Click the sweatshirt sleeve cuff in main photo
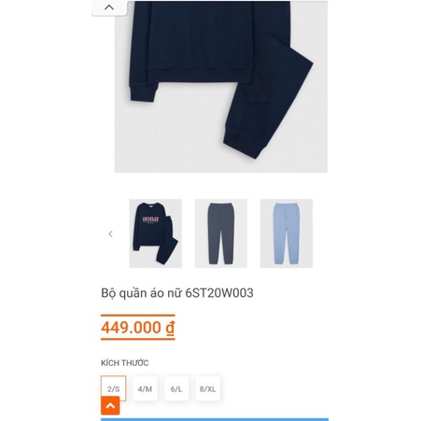 point(143,93)
